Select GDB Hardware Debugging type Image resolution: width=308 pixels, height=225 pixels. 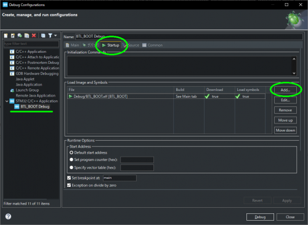pos(34,74)
